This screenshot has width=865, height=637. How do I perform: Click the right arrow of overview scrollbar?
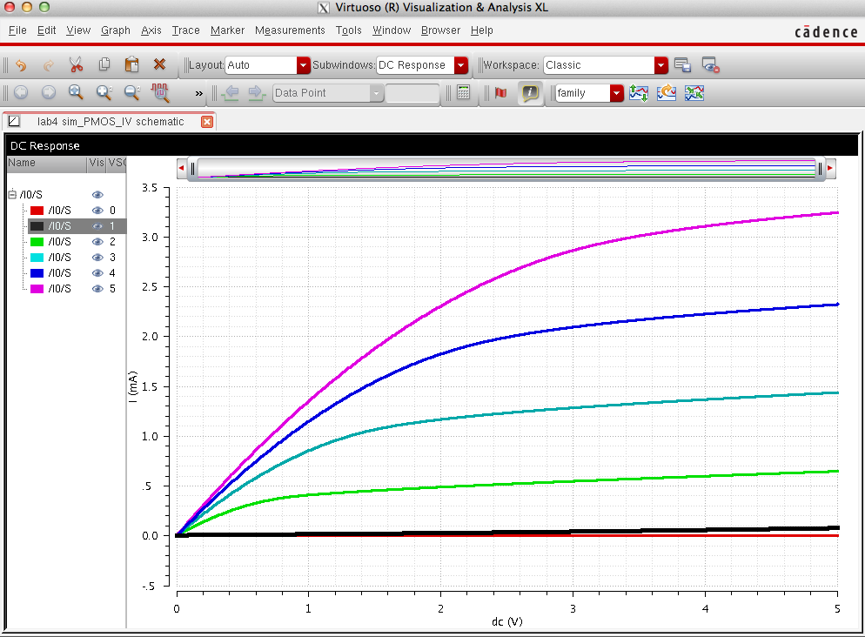[830, 168]
